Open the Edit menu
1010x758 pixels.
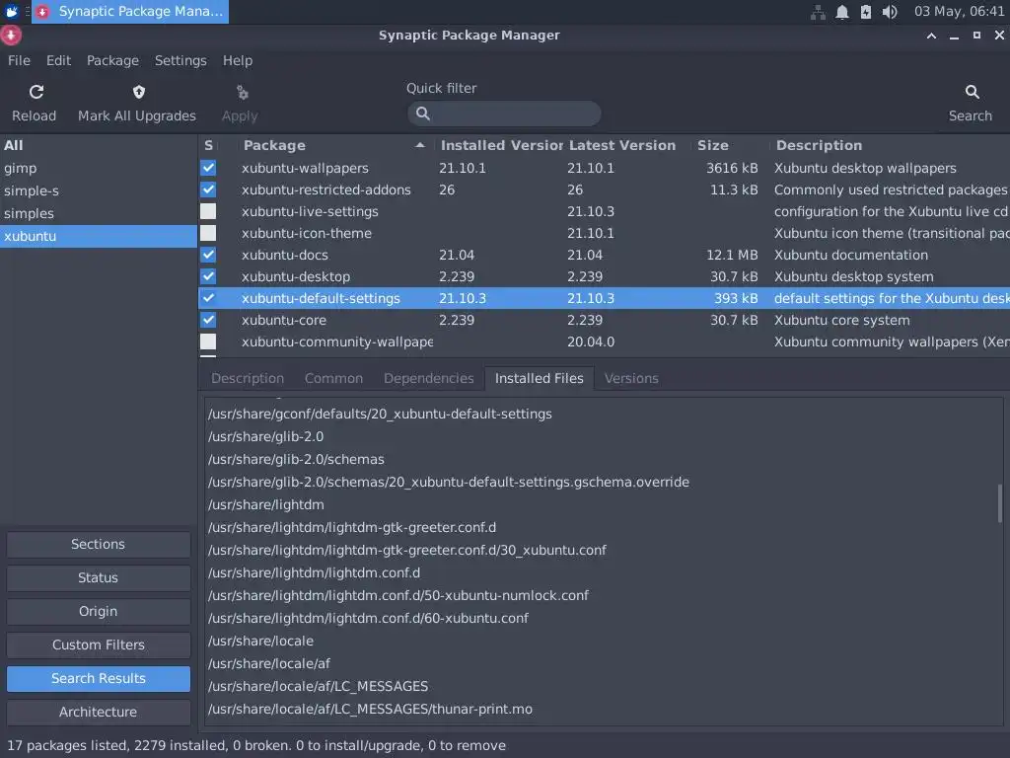point(58,60)
